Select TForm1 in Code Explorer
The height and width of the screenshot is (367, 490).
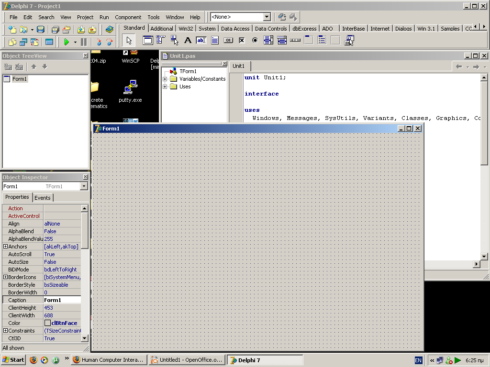(188, 71)
